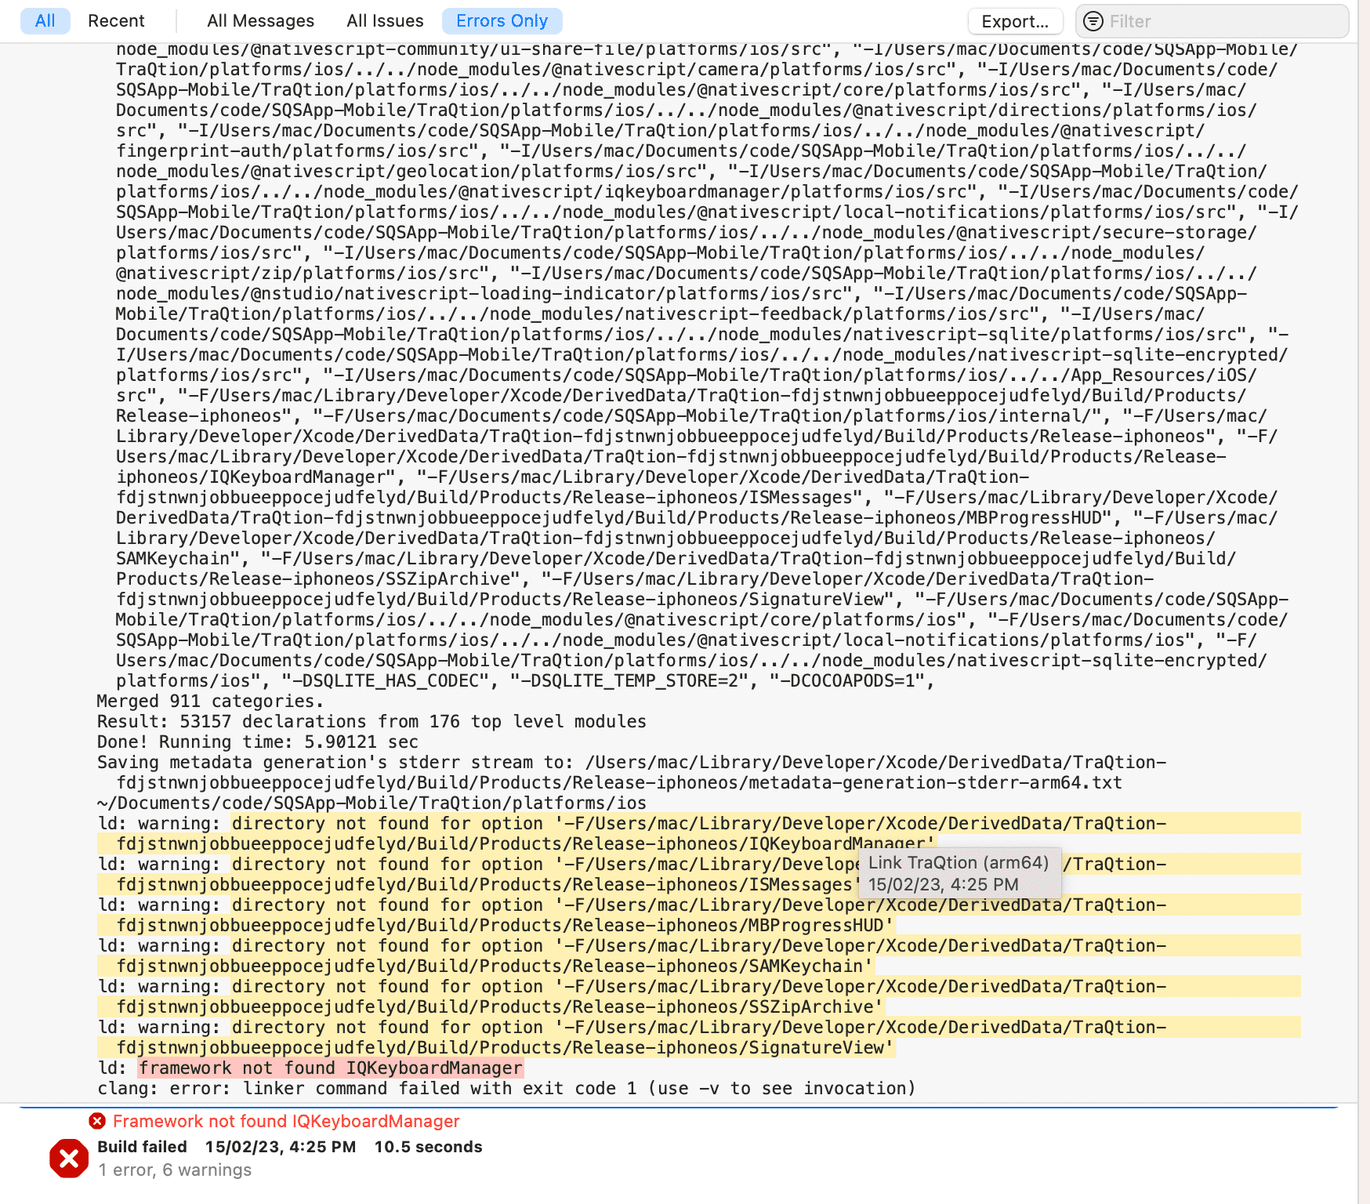Image resolution: width=1370 pixels, height=1204 pixels.
Task: Switch to the Recent filter
Action: click(x=116, y=21)
